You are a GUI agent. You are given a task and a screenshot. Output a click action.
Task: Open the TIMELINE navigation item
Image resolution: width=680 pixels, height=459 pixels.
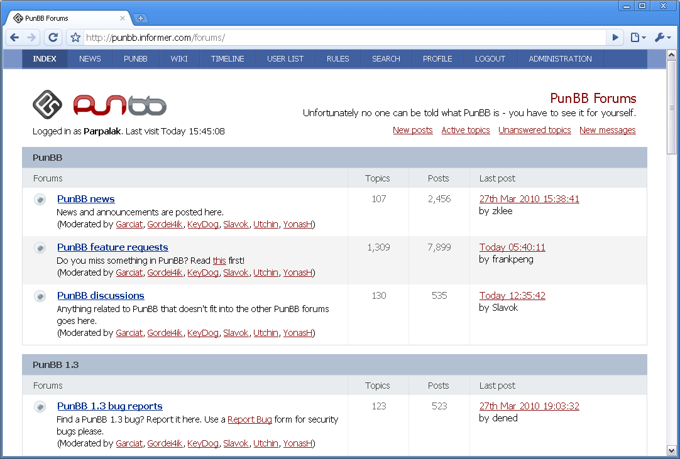tap(228, 59)
